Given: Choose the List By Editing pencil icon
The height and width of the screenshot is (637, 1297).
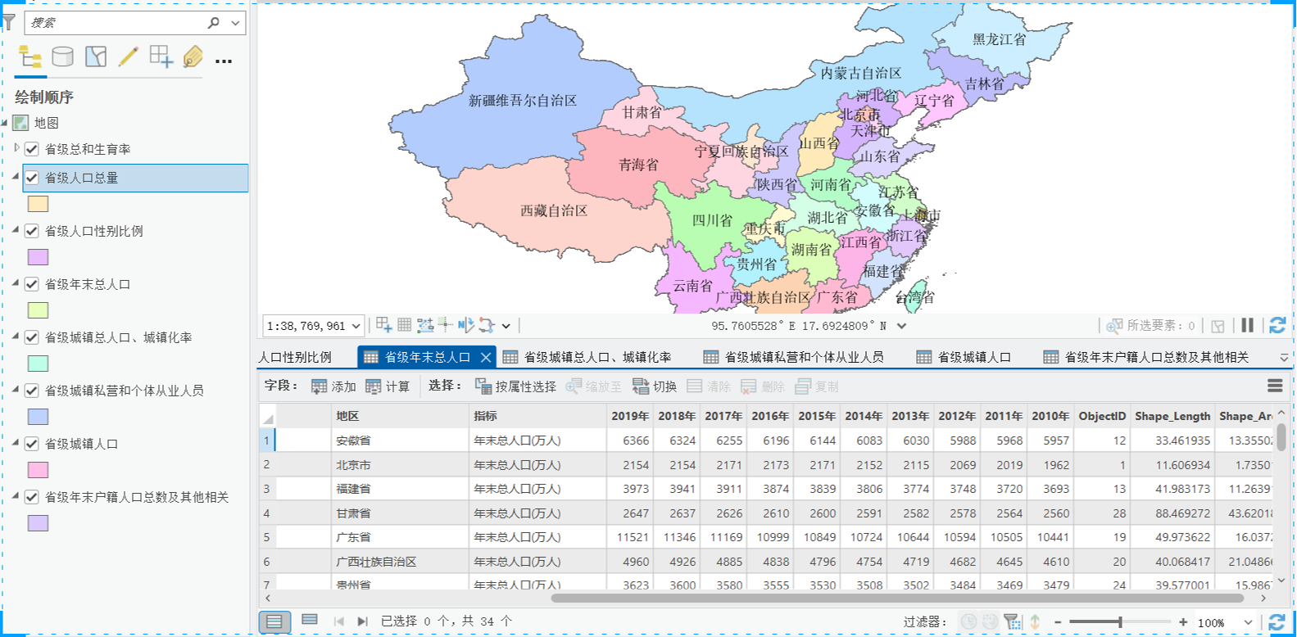Looking at the screenshot, I should (129, 56).
